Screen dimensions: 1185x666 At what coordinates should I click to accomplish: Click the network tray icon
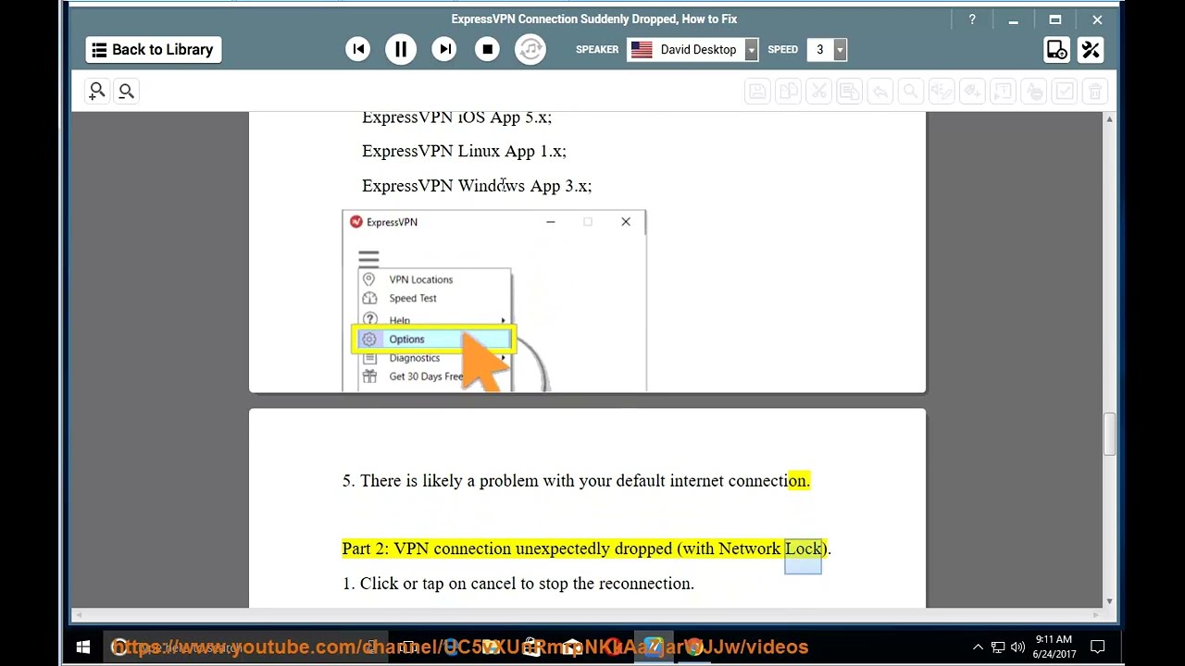tap(998, 647)
